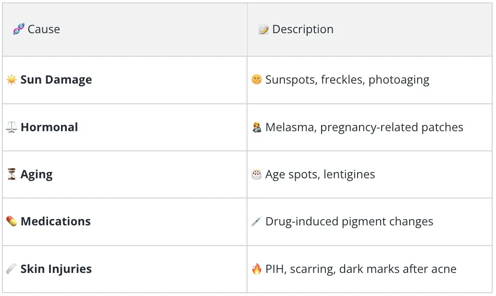
Task: Click the Age spots, lentigines text
Action: [320, 174]
